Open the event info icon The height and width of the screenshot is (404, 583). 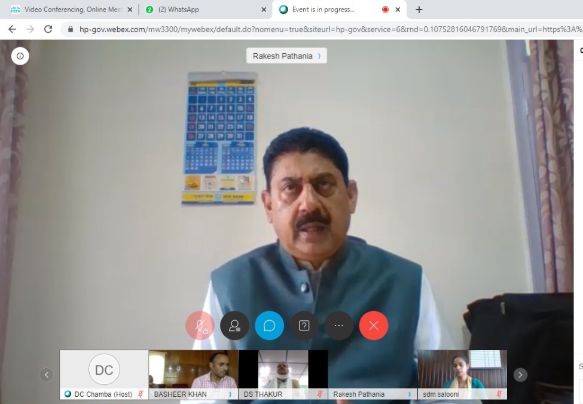point(20,56)
